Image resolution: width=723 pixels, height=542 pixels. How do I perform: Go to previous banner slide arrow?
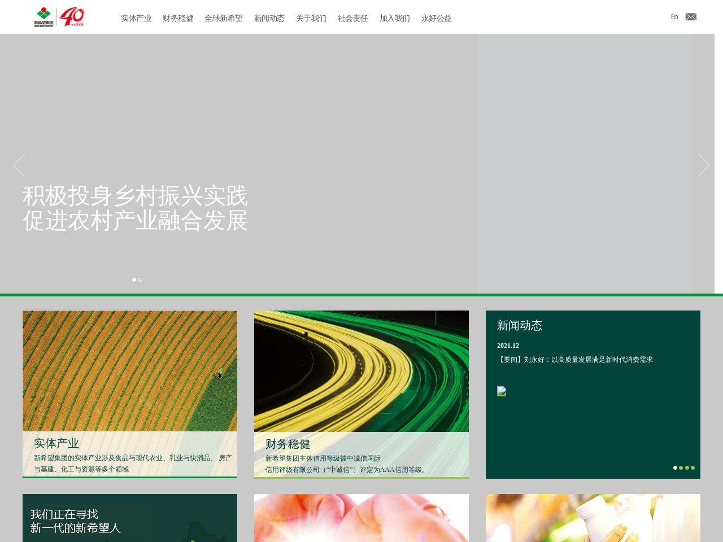click(x=19, y=165)
